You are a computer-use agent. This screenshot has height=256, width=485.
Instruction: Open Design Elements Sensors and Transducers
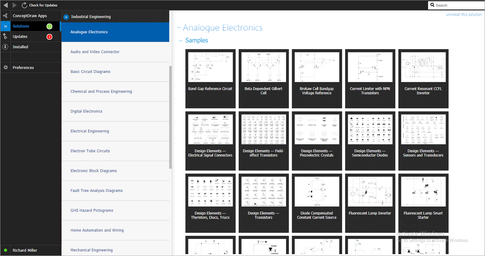click(423, 141)
